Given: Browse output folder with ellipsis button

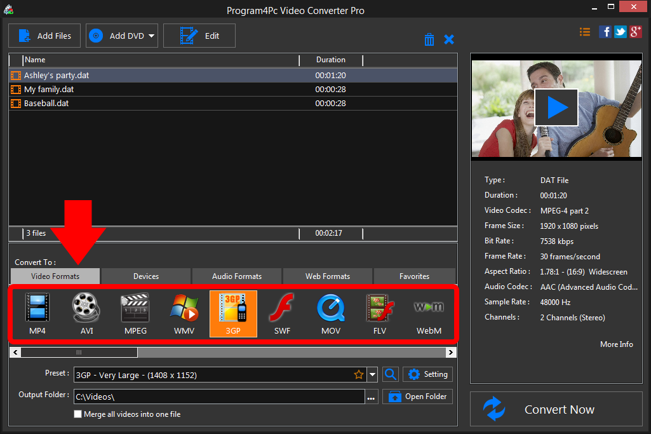Looking at the screenshot, I should (372, 397).
